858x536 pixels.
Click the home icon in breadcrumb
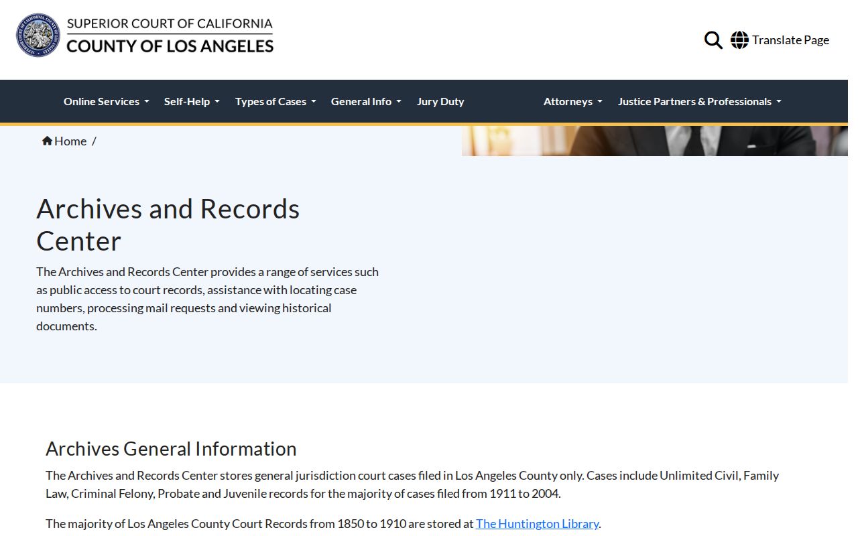[47, 141]
